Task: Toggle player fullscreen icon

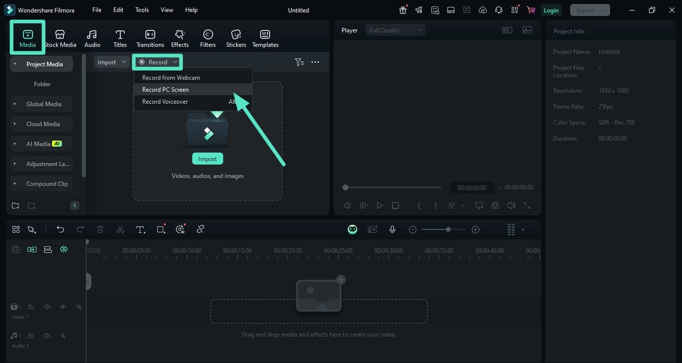Action: [x=527, y=206]
